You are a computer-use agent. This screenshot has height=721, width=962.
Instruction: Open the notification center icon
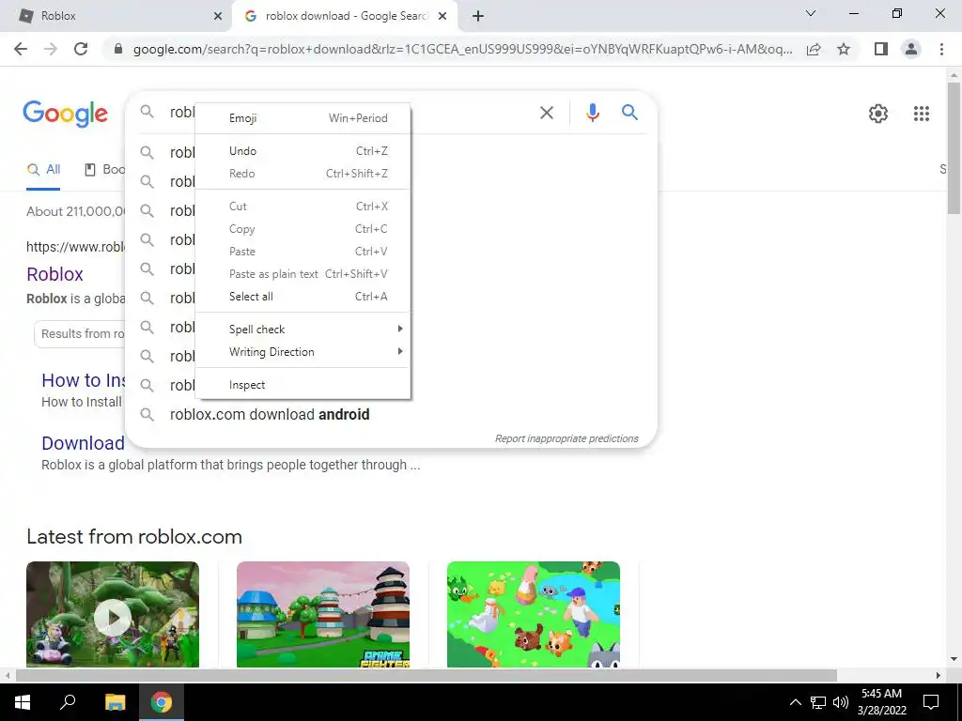click(931, 702)
